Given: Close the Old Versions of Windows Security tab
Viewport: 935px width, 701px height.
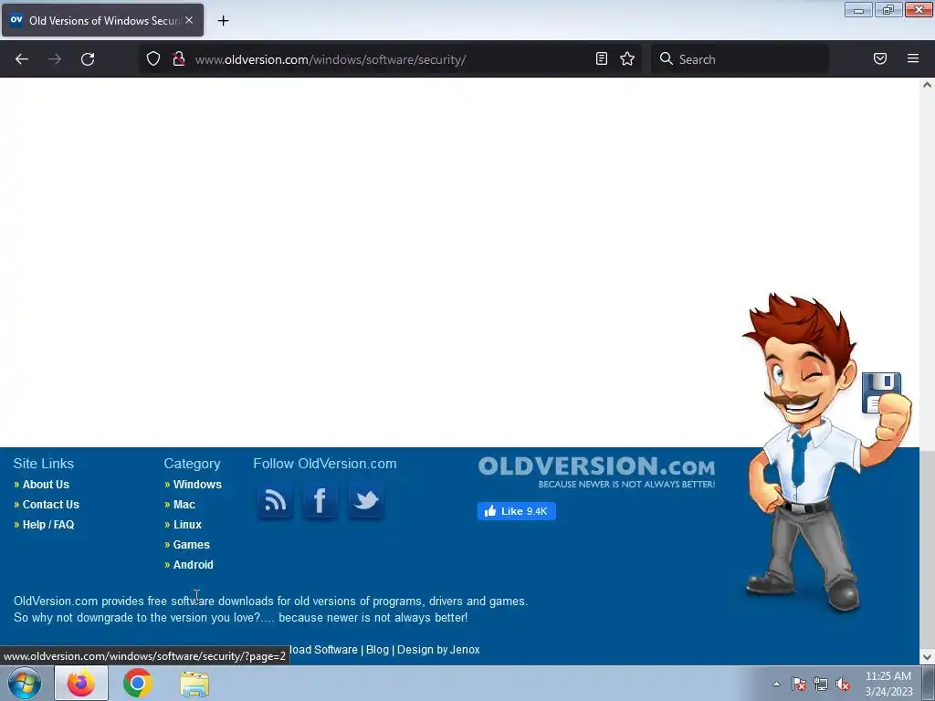Looking at the screenshot, I should coord(189,20).
